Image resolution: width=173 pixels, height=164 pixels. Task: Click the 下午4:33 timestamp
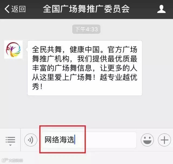coord(86,29)
